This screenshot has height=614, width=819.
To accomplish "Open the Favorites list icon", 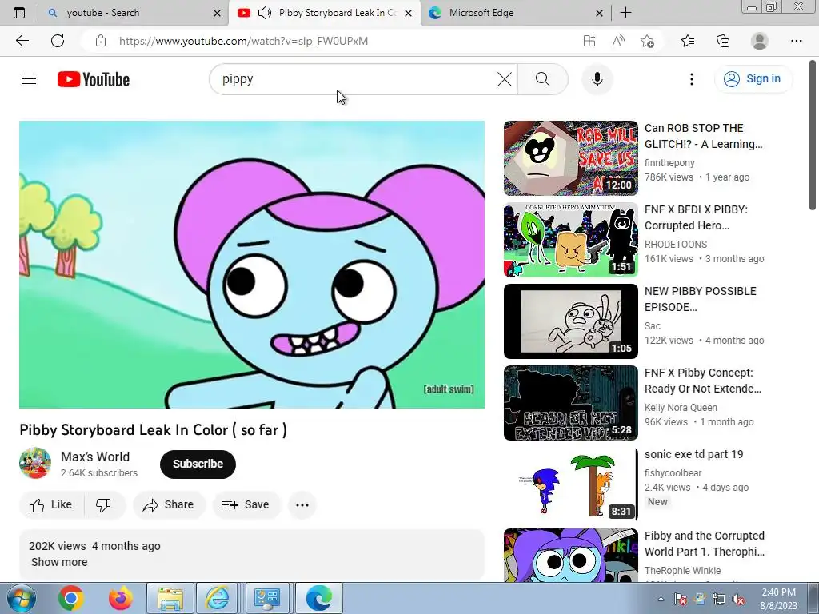I will point(688,42).
